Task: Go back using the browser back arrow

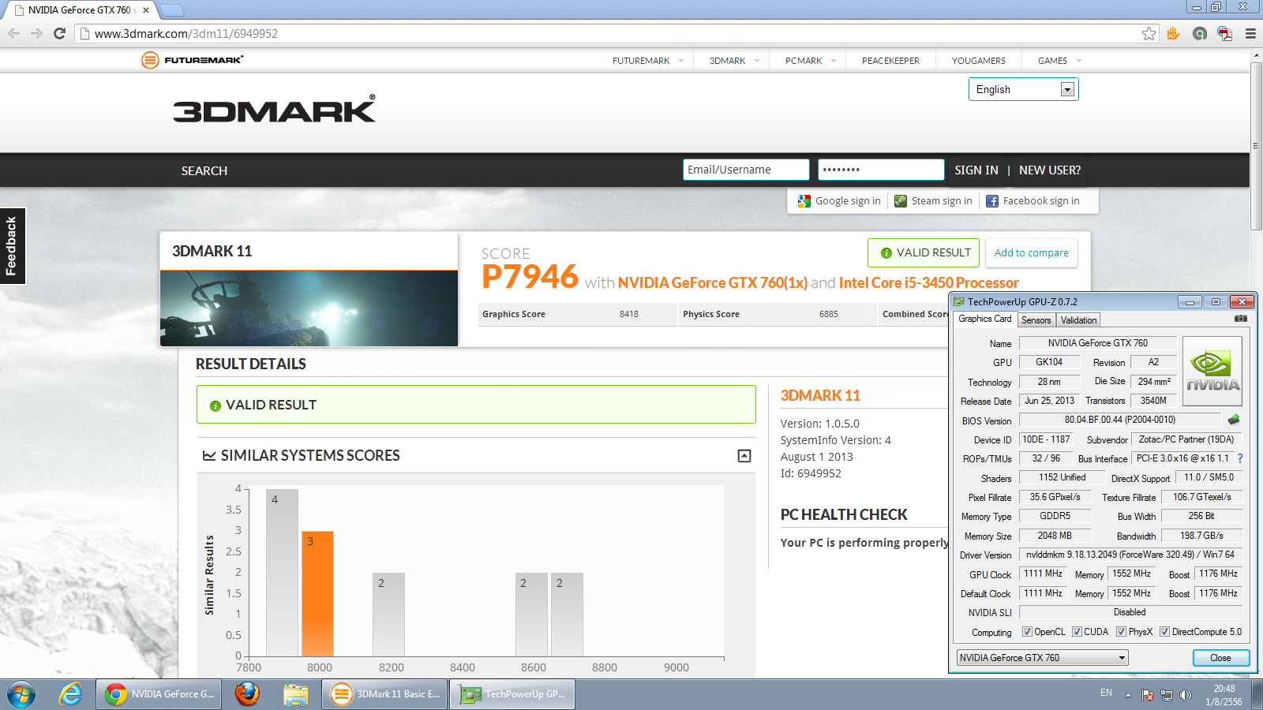Action: [x=13, y=33]
